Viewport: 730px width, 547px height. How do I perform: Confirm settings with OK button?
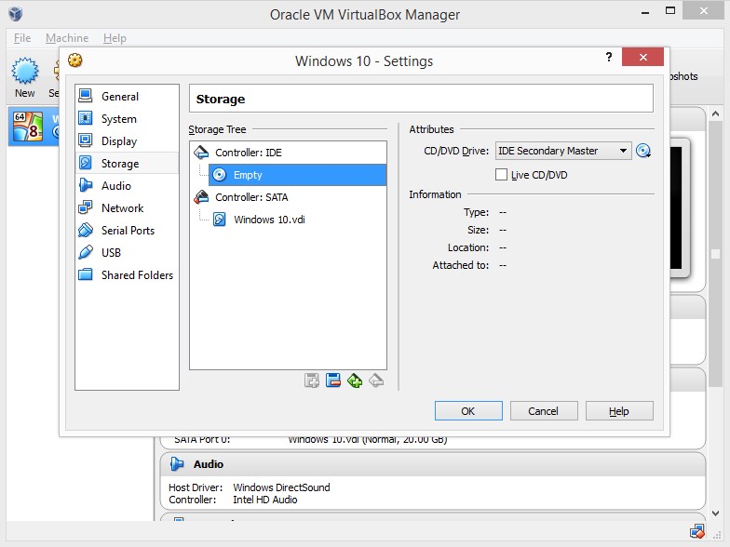click(x=468, y=411)
